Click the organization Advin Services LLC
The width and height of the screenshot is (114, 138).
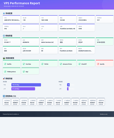pyautogui.click(x=47, y=42)
